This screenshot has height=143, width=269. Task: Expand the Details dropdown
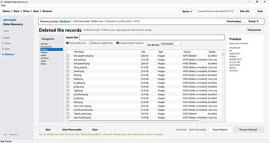253,21
